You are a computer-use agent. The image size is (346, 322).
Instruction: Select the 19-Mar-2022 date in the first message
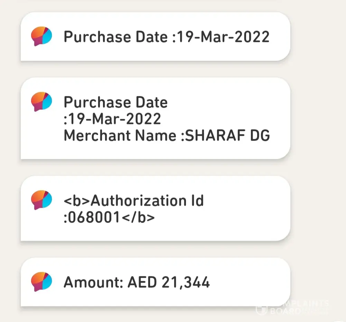[223, 37]
